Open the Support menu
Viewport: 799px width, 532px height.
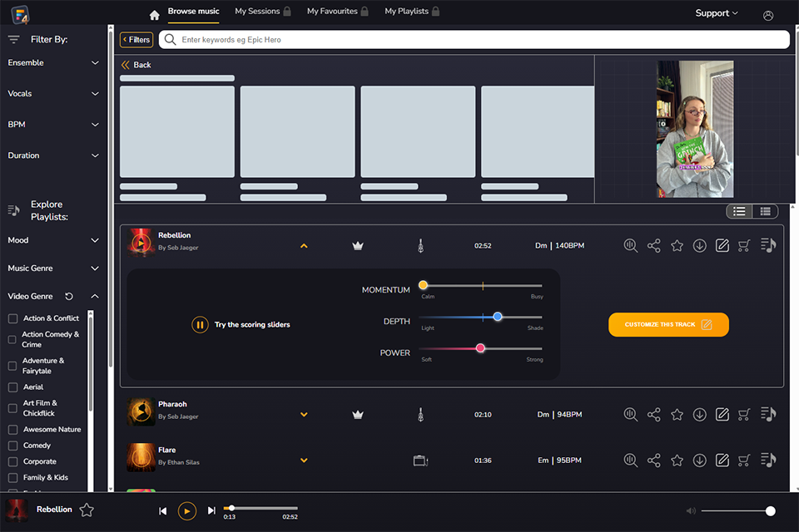tap(717, 13)
